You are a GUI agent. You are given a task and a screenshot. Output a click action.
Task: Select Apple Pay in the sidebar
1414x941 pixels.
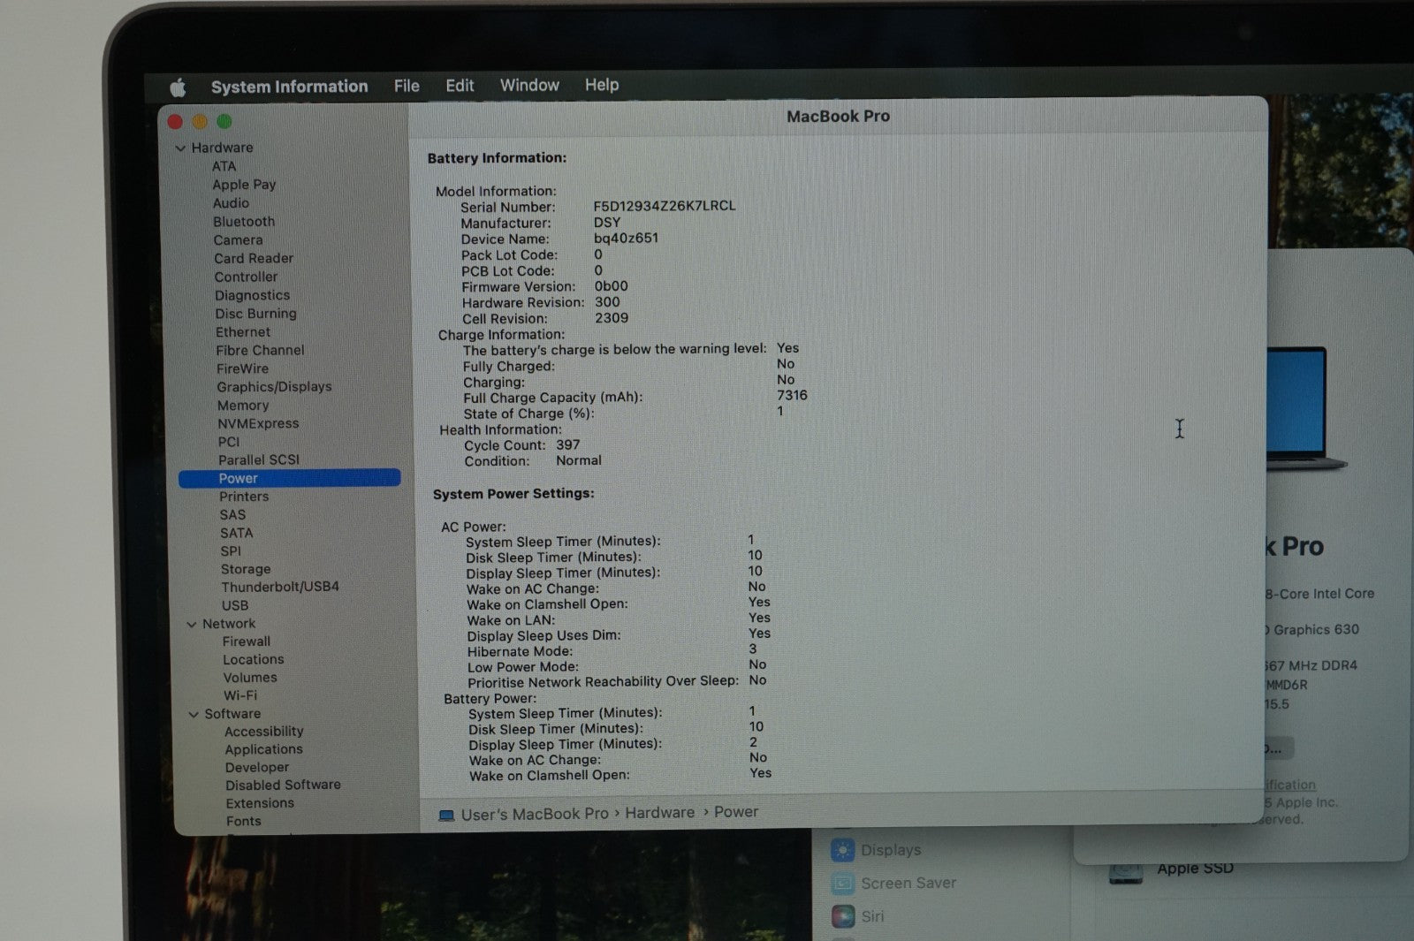tap(244, 185)
